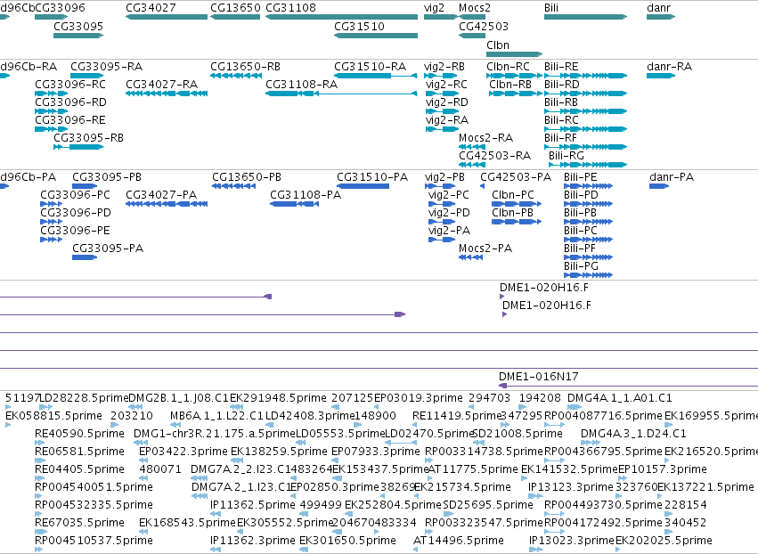Select EST EK058815.5prime label
Screen dimensions: 758x554
53,415
